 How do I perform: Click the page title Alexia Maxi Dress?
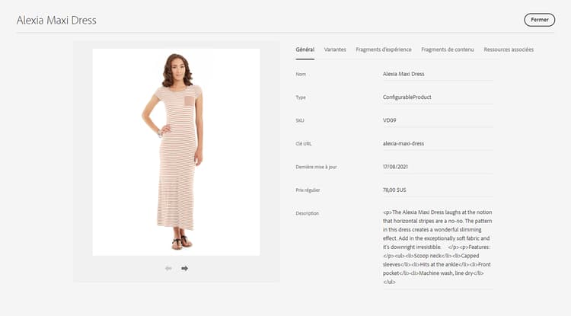click(56, 20)
